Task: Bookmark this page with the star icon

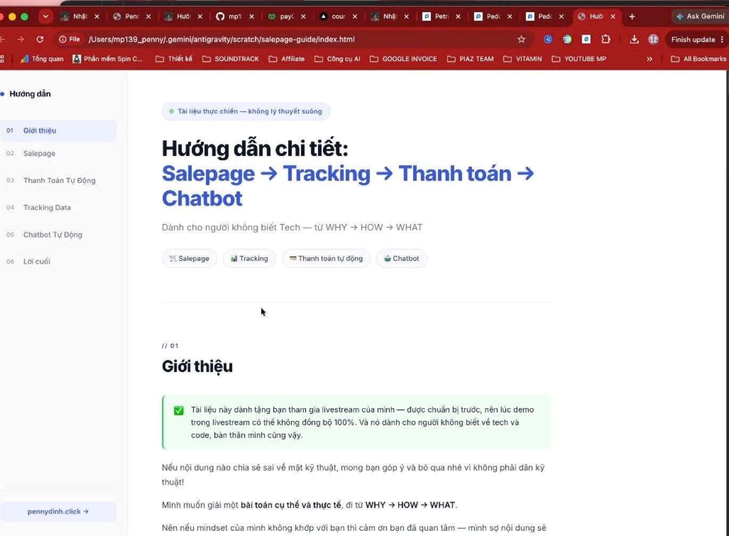Action: pyautogui.click(x=521, y=39)
